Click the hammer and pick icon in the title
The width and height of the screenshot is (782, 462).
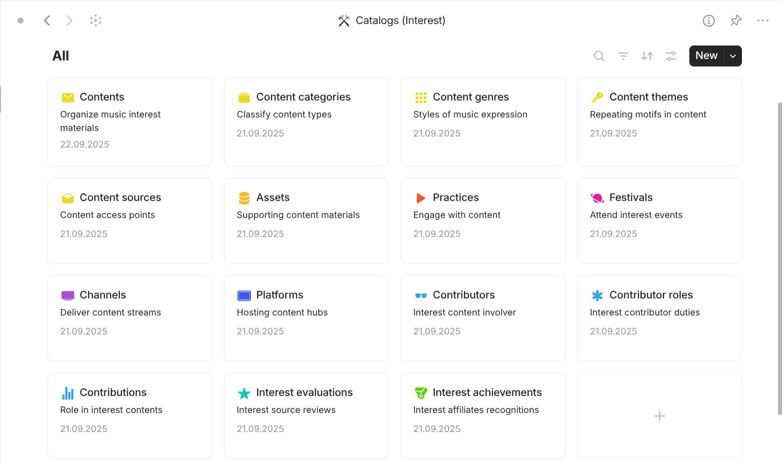tap(343, 21)
